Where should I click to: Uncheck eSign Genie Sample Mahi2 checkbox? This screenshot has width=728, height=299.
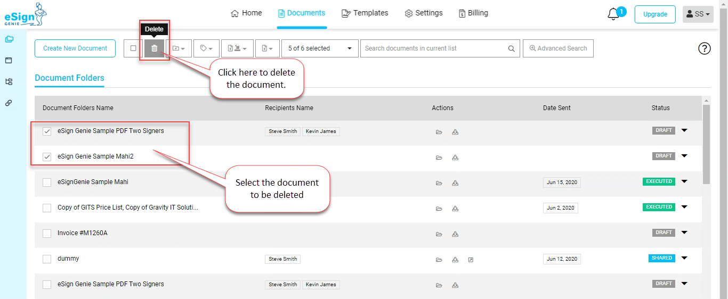47,157
